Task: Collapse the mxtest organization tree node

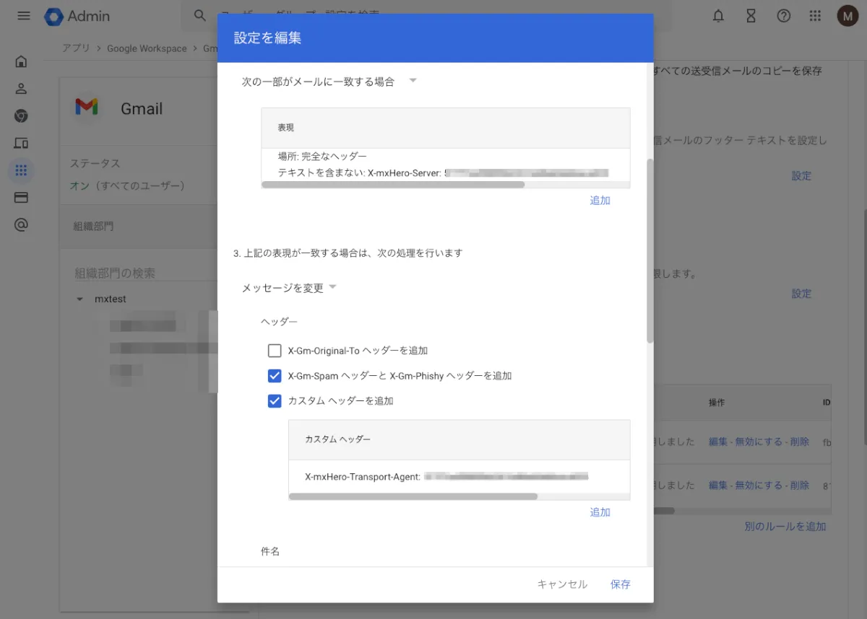Action: coord(80,299)
